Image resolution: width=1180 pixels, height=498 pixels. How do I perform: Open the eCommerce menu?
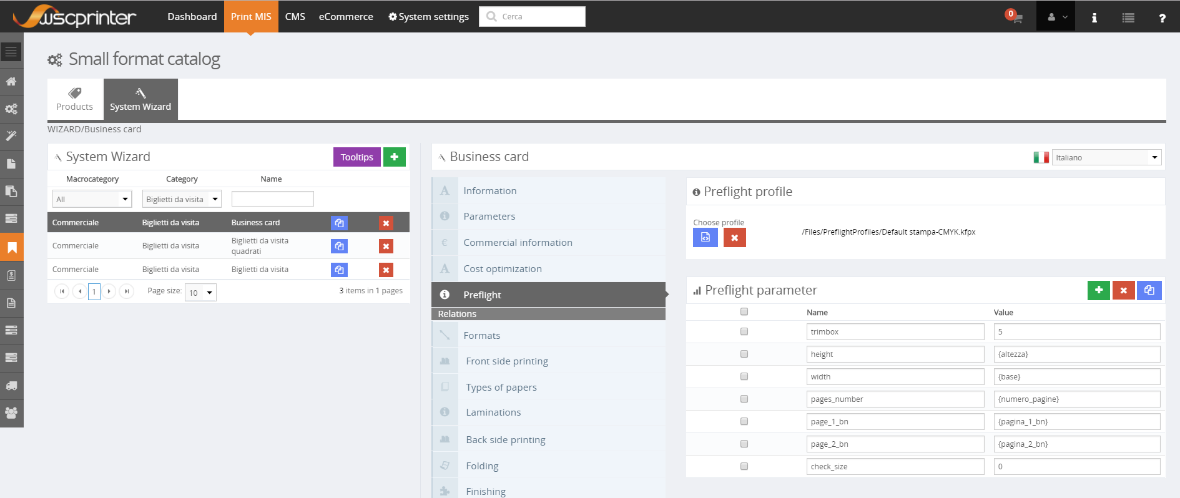tap(346, 16)
